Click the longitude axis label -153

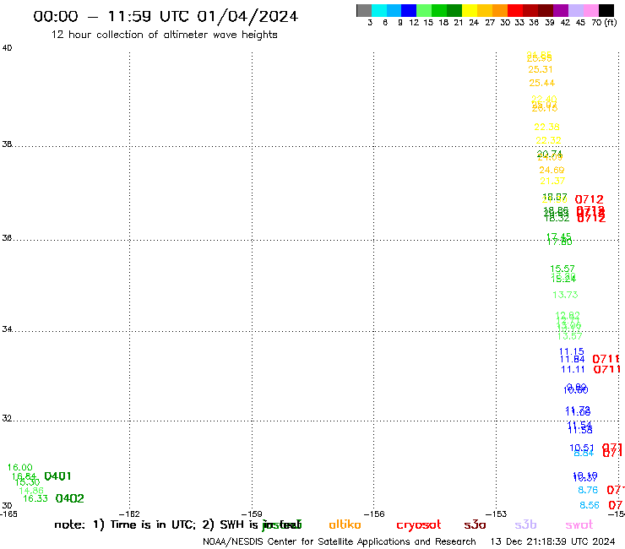pyautogui.click(x=497, y=514)
